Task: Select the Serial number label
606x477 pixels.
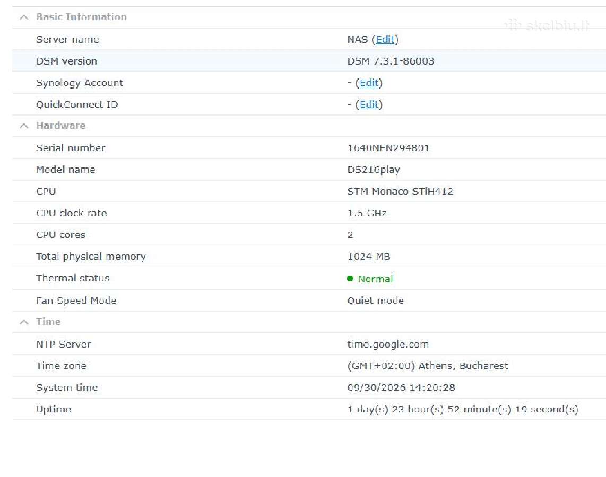Action: [x=71, y=148]
